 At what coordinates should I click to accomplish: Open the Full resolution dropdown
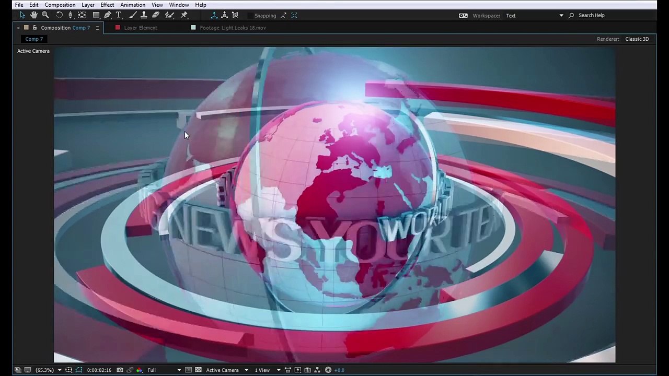(x=164, y=370)
